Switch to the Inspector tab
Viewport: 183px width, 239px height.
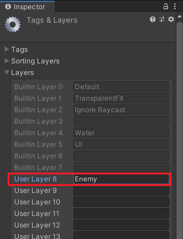pyautogui.click(x=27, y=7)
